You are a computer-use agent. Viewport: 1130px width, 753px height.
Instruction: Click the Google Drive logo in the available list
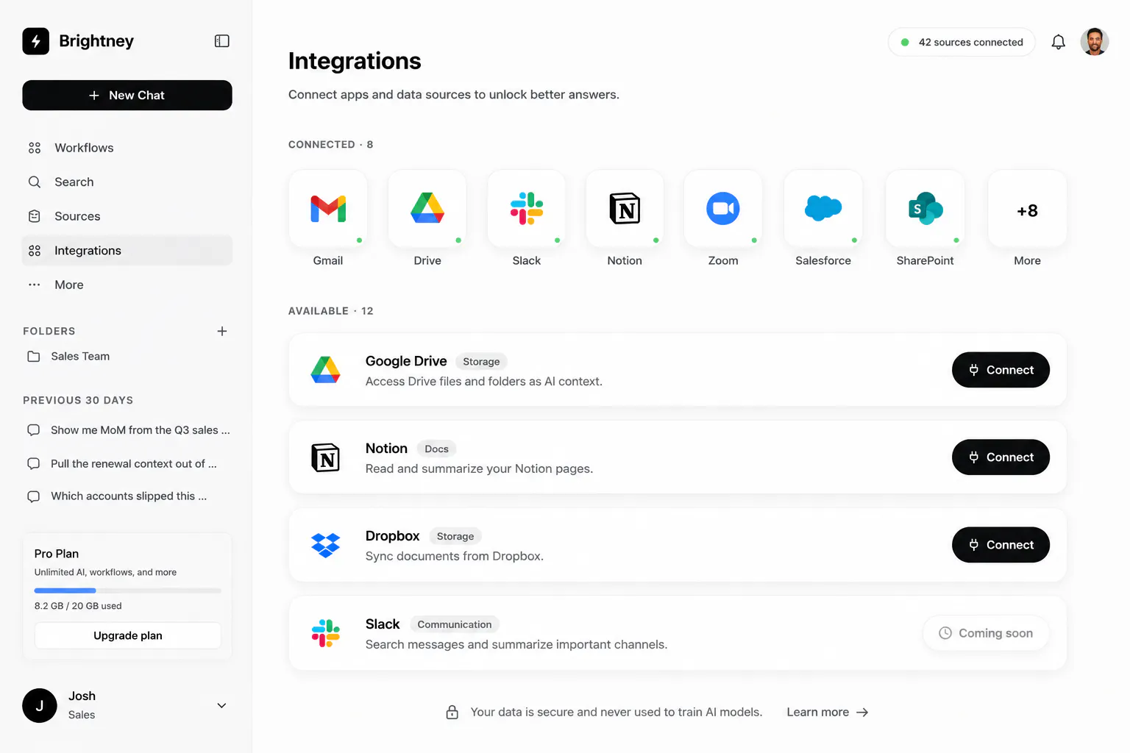pos(325,370)
